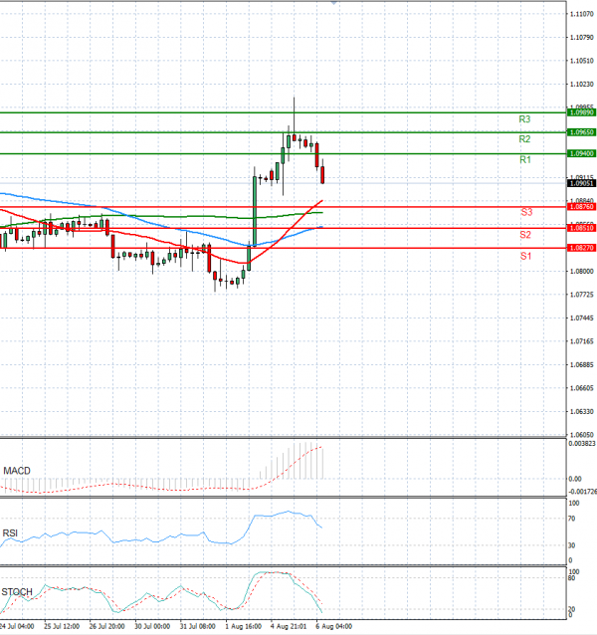
Task: Click the S3 support label
Action: pyautogui.click(x=526, y=212)
